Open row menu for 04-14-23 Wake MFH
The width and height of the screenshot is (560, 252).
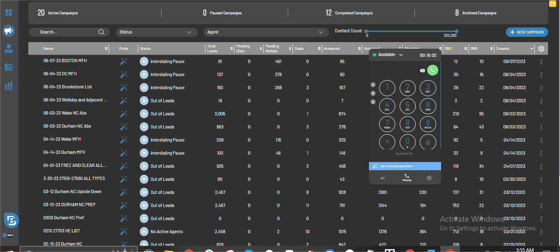[542, 140]
